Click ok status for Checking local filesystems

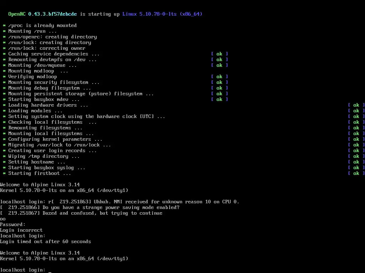click(x=356, y=122)
